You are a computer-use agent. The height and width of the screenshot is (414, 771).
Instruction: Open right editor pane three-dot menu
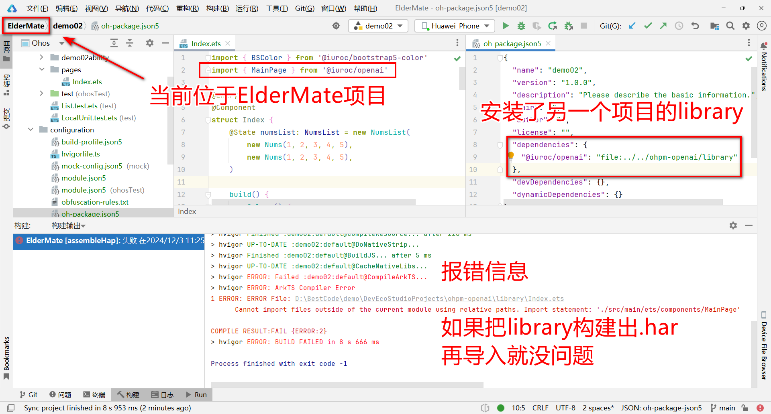(x=749, y=43)
